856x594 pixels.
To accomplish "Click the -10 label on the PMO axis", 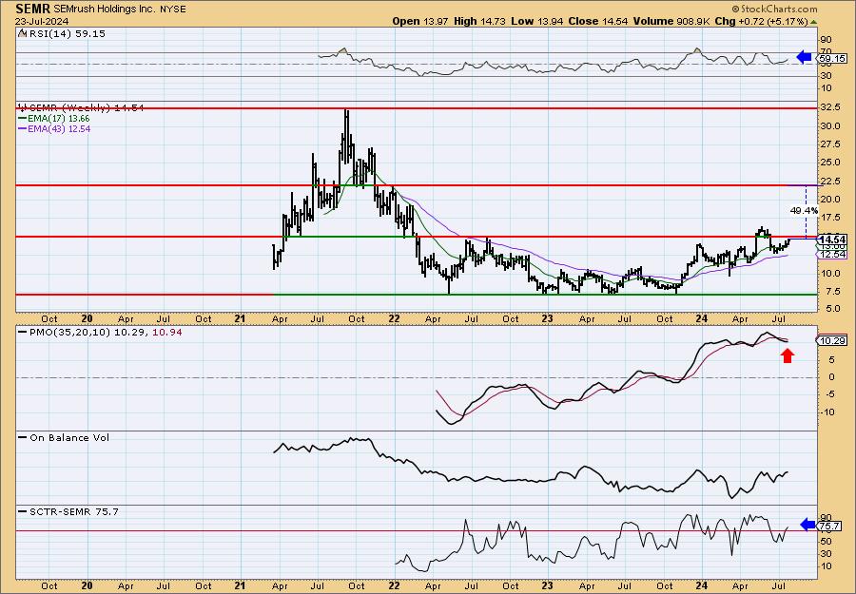I will click(828, 412).
